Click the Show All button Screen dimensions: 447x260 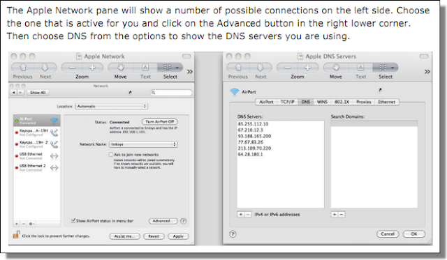pos(38,93)
